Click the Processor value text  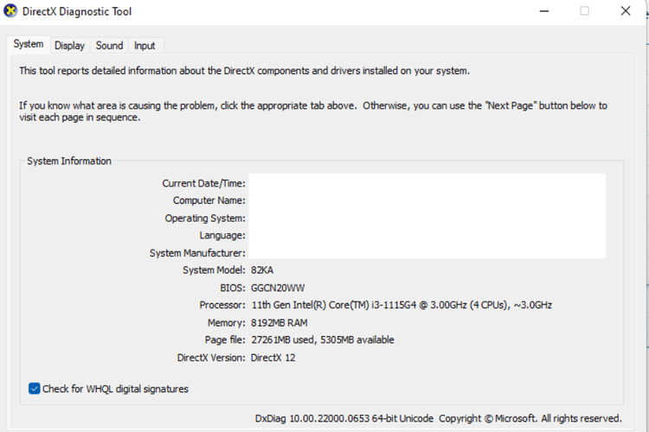[401, 305]
